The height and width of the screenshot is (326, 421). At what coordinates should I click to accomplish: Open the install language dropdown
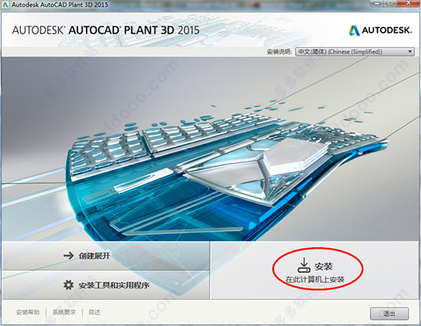pos(354,51)
